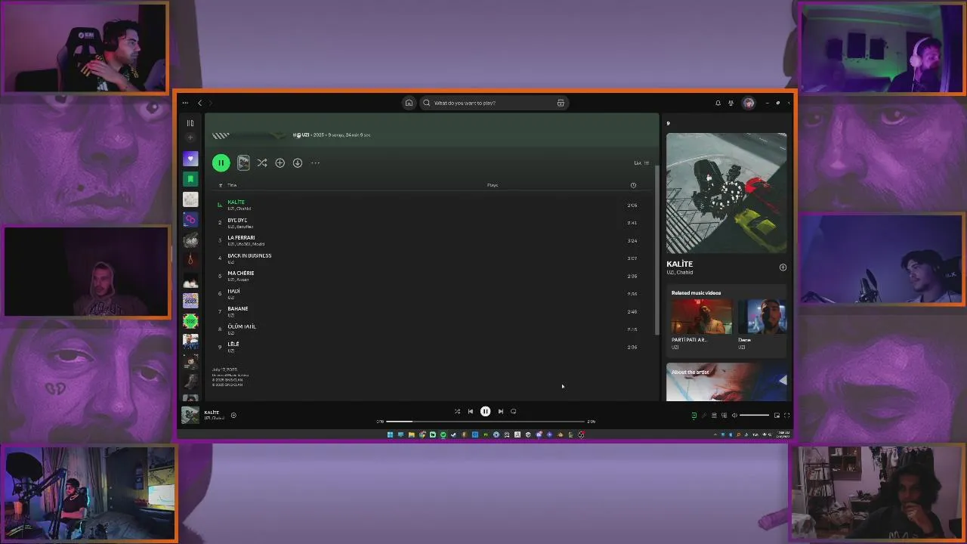Open the large KALİTE cover art
The height and width of the screenshot is (544, 967).
(x=726, y=193)
